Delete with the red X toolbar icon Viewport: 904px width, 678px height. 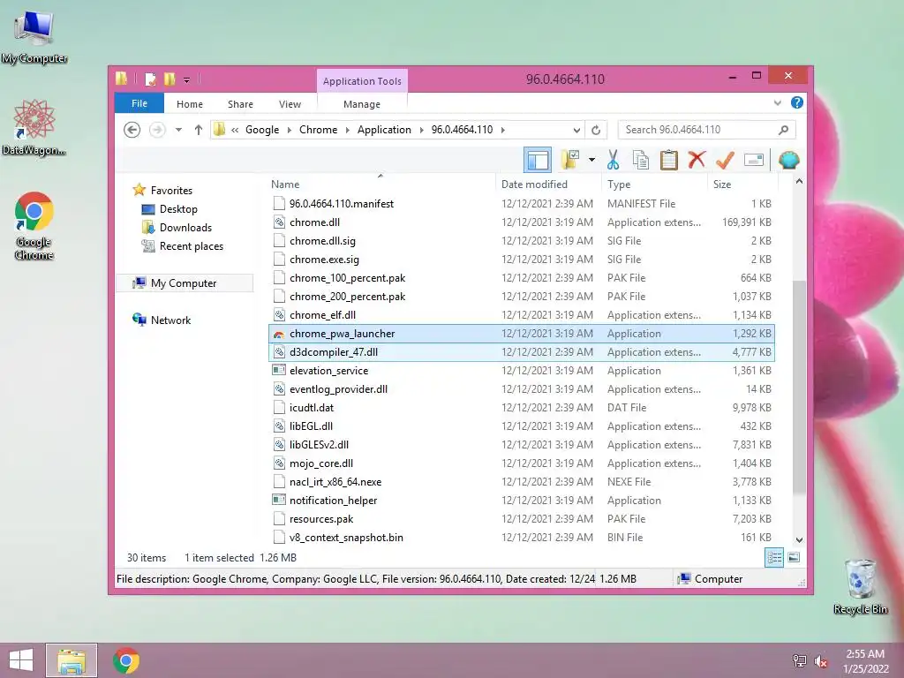697,160
